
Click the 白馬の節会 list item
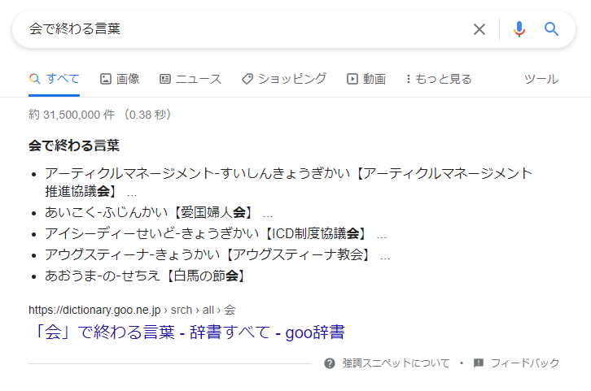146,276
